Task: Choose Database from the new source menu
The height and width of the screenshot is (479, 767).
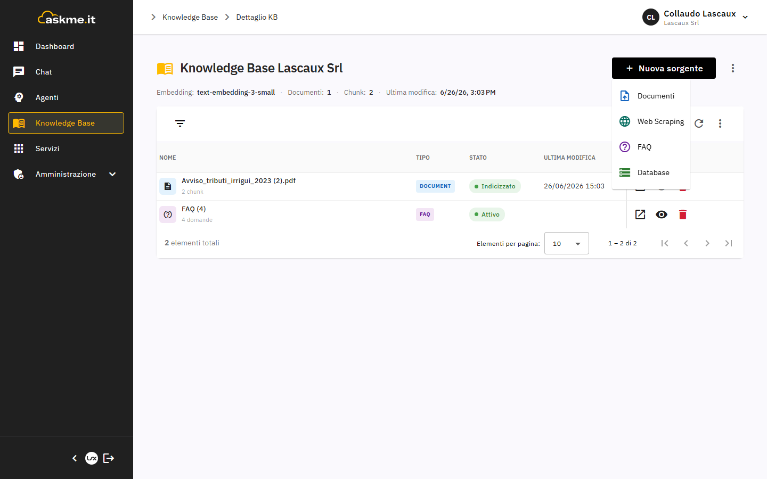Action: point(651,172)
